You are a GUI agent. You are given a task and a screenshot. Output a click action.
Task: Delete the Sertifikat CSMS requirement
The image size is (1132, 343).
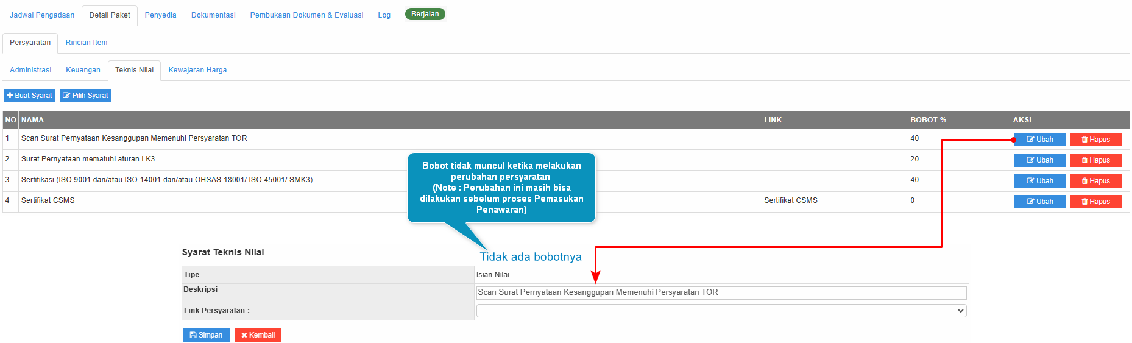(1095, 202)
